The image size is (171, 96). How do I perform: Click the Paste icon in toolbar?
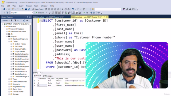(68, 9)
